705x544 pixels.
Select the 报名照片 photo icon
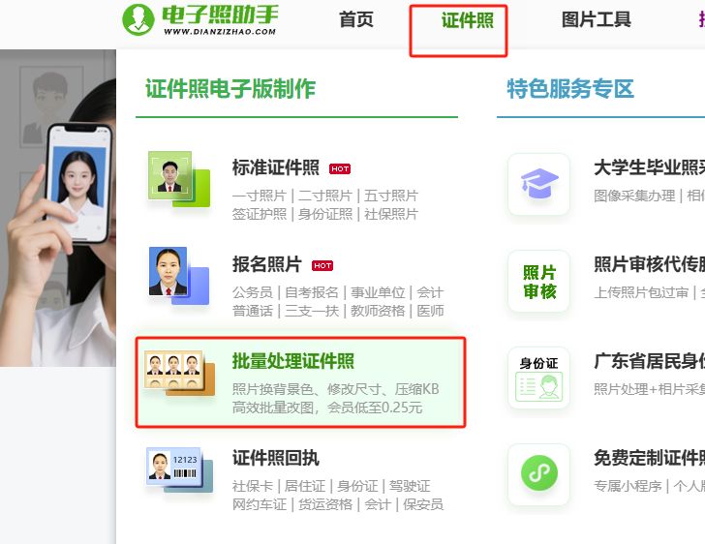tap(179, 275)
